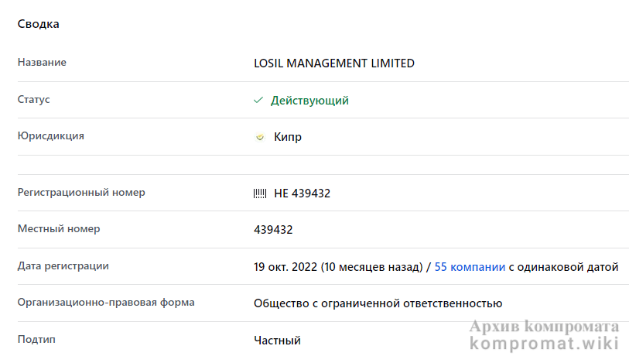Click the "Сводка" section heading
Image resolution: width=629 pixels, height=363 pixels.
(x=39, y=24)
